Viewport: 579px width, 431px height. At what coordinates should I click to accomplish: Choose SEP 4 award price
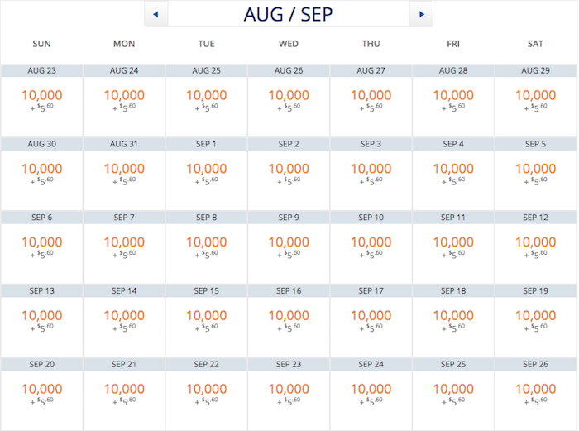click(453, 174)
